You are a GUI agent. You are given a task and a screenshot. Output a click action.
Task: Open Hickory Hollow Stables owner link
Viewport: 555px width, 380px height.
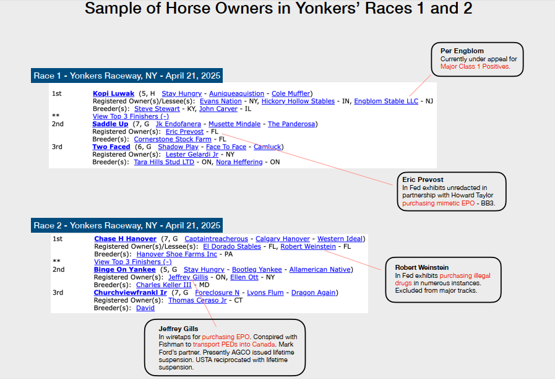click(298, 101)
